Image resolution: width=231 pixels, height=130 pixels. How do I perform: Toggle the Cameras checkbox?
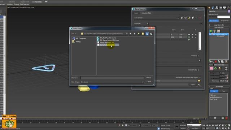click(x=199, y=56)
